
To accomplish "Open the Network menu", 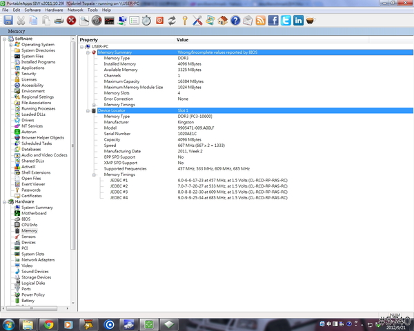I will point(75,10).
